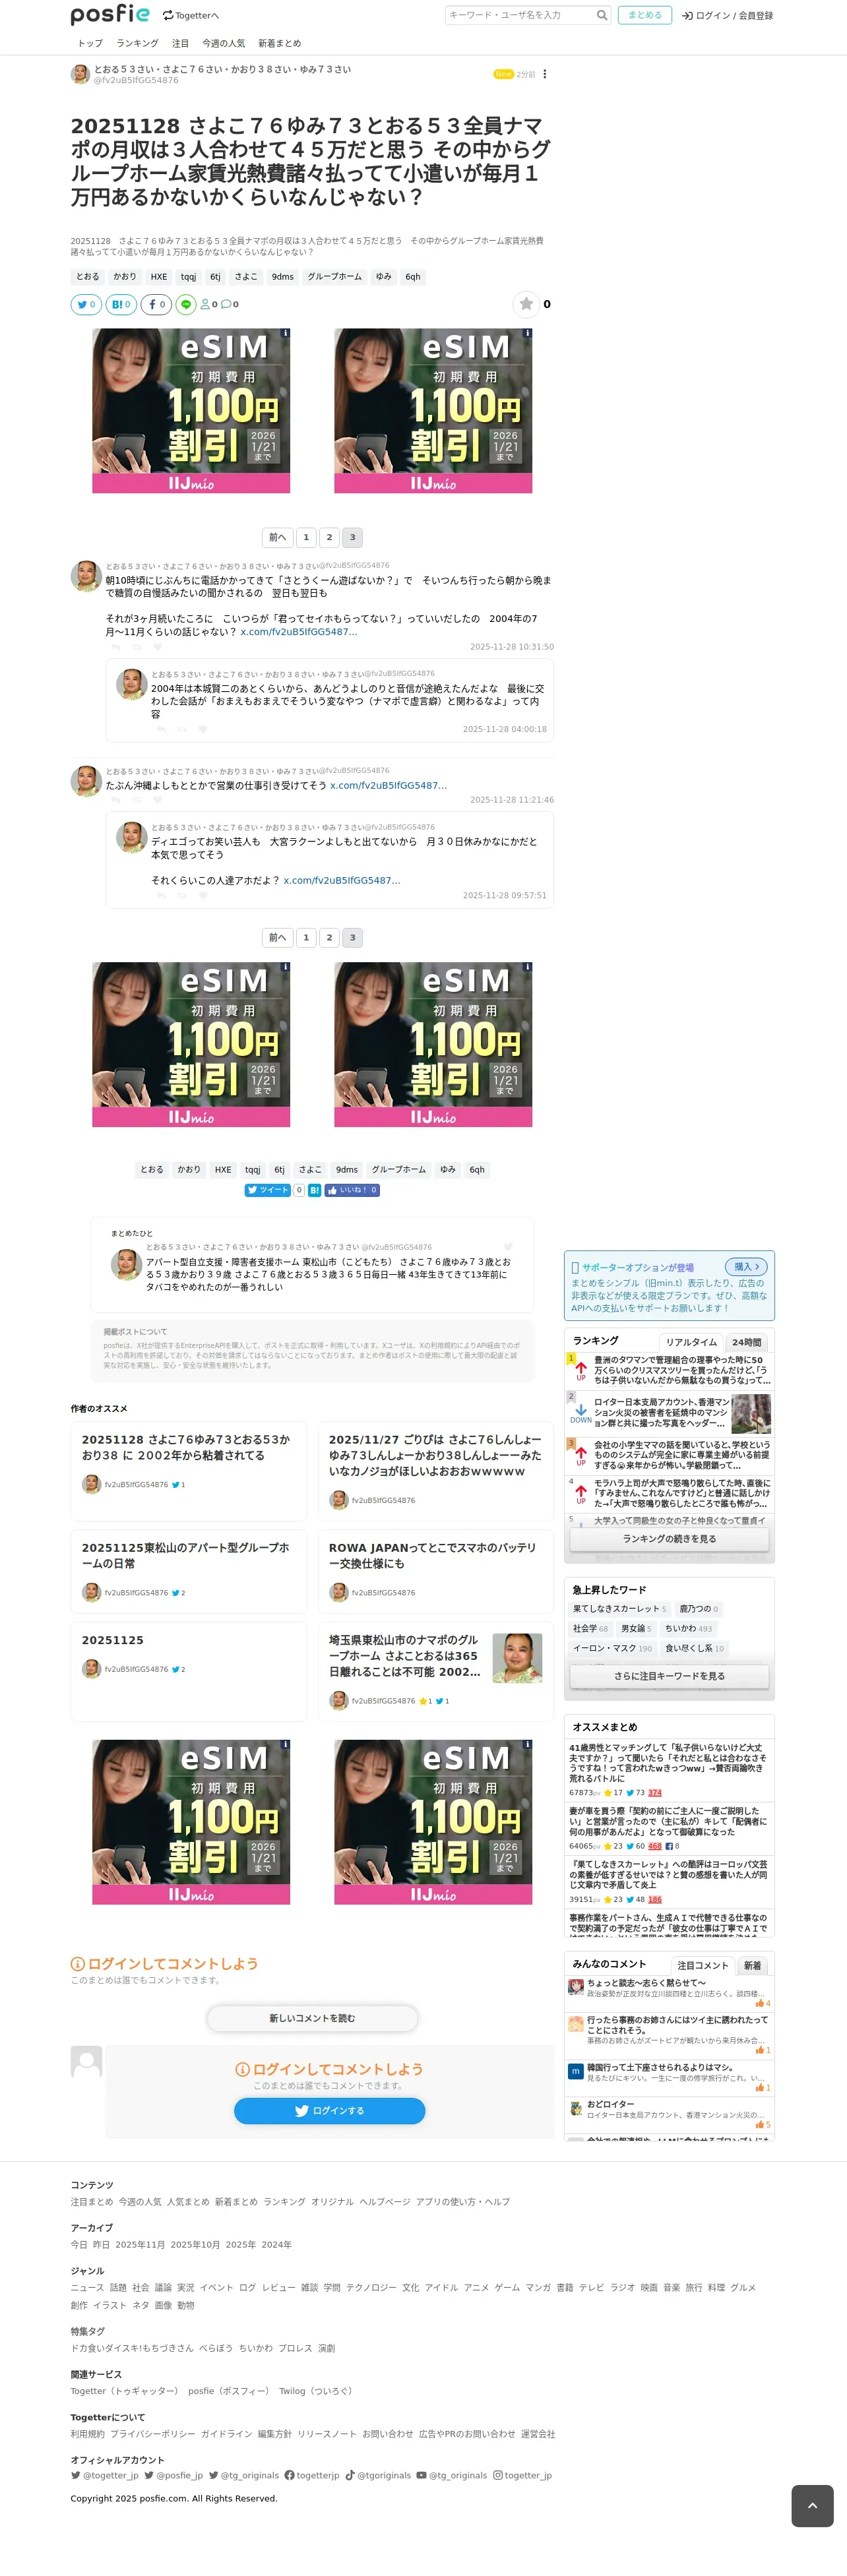The image size is (847, 2576).
Task: Select the 9dms tag under title
Action: tap(282, 277)
